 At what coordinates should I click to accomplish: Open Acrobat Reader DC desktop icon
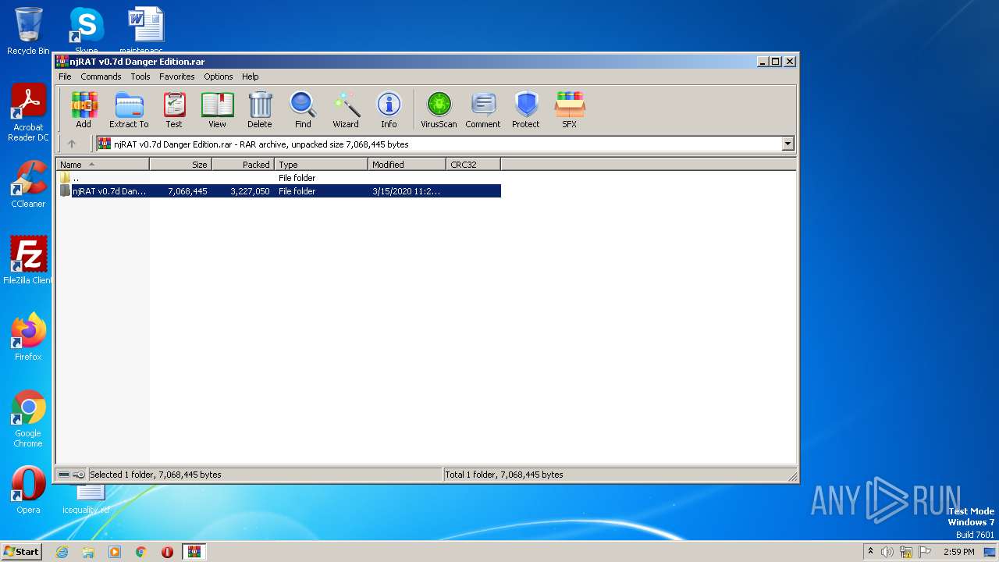point(28,112)
